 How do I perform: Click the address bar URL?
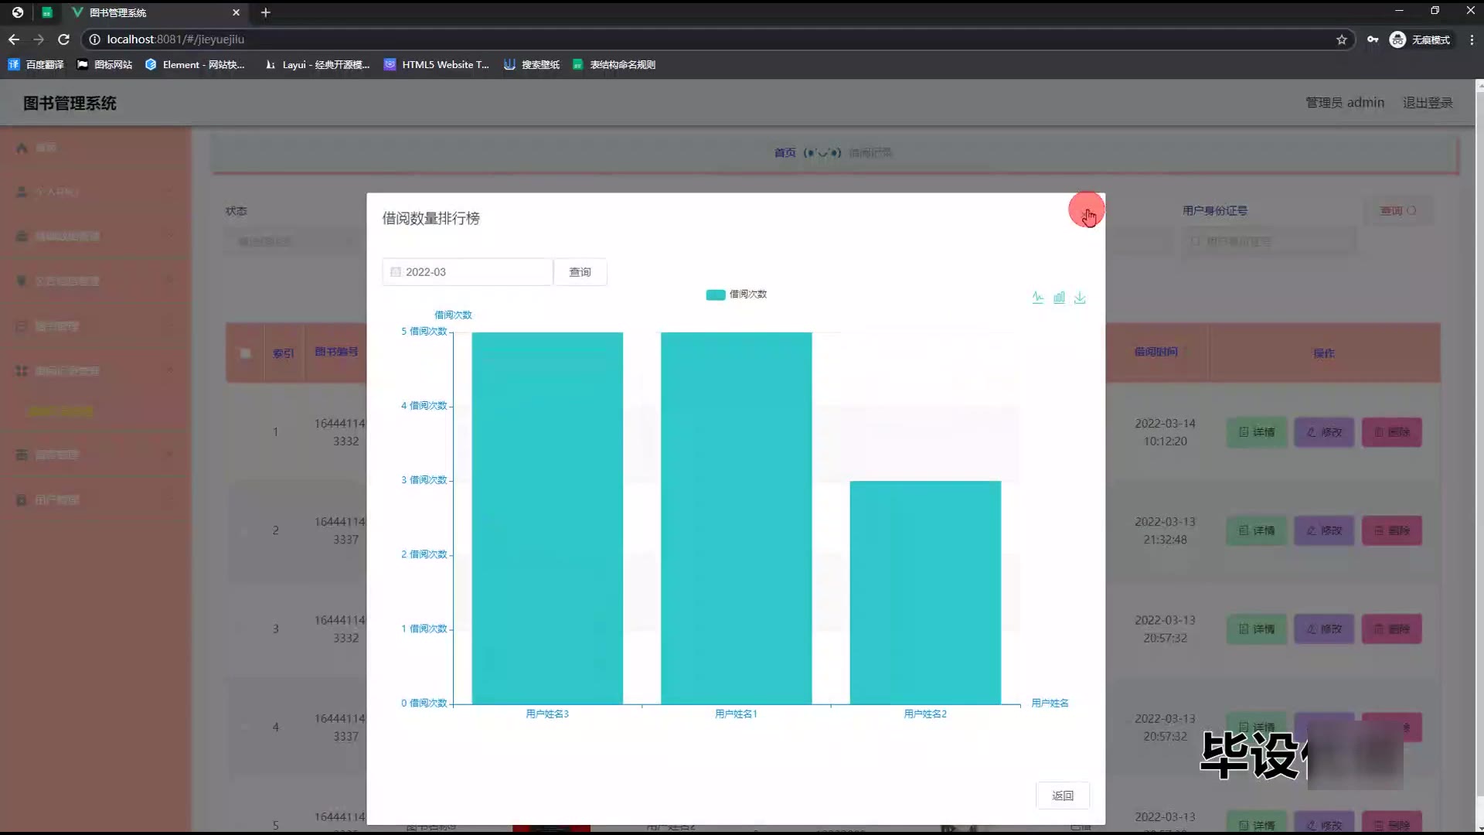(x=175, y=39)
